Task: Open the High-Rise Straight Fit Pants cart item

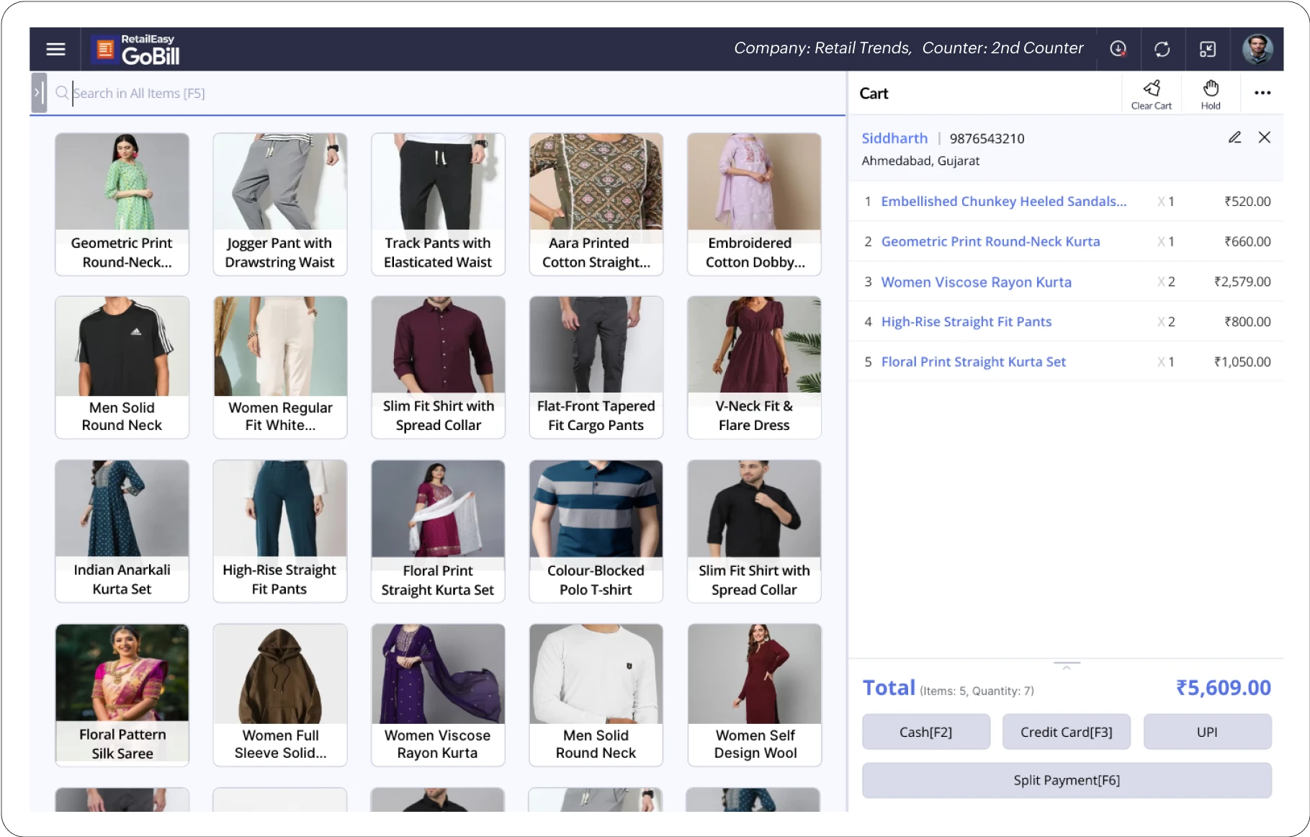Action: click(x=966, y=321)
